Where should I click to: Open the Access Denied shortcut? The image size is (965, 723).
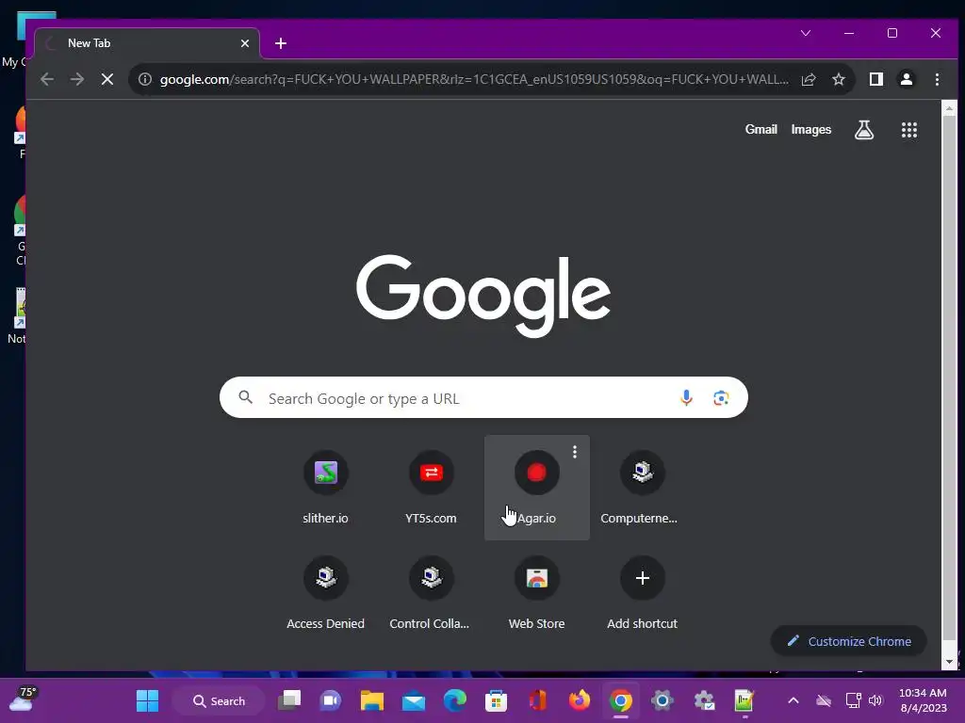tap(325, 593)
